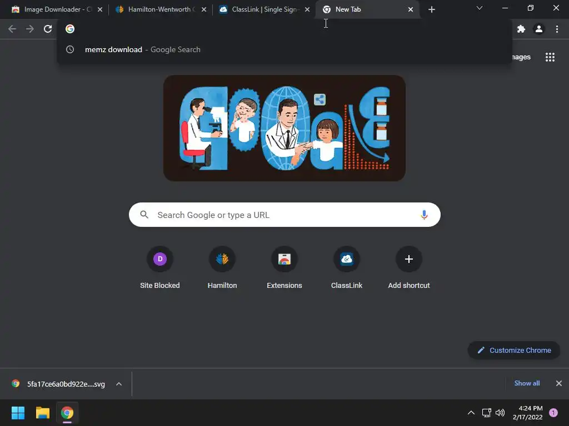Share the Google Doodle
Screen dimensions: 569x426
320,99
